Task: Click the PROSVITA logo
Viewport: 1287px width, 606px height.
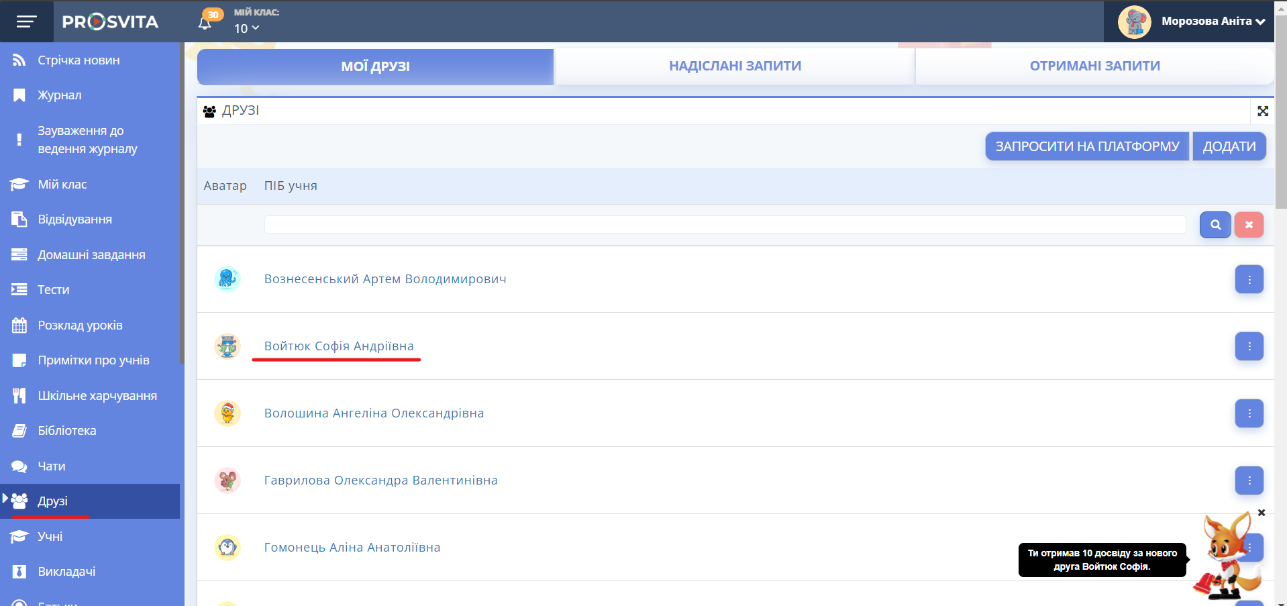Action: 110,22
